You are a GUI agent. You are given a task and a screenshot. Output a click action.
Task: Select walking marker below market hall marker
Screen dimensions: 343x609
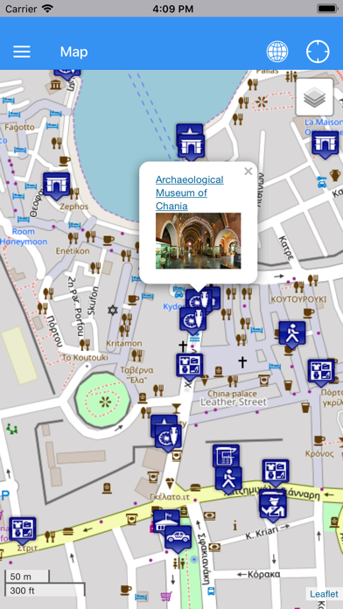click(228, 480)
